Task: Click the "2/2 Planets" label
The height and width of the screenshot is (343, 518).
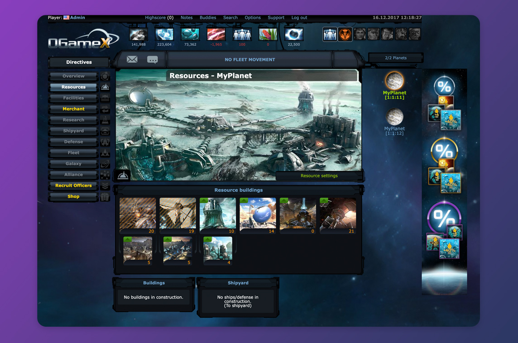Action: click(x=396, y=58)
